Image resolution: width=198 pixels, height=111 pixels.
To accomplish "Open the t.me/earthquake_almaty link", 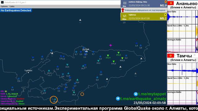I will click(x=143, y=99).
